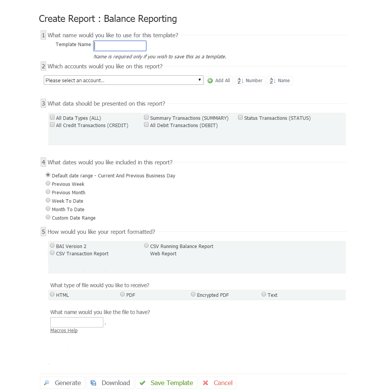Enable Summary Transactions (SUMMARY) checkbox
The height and width of the screenshot is (392, 384).
pos(146,117)
